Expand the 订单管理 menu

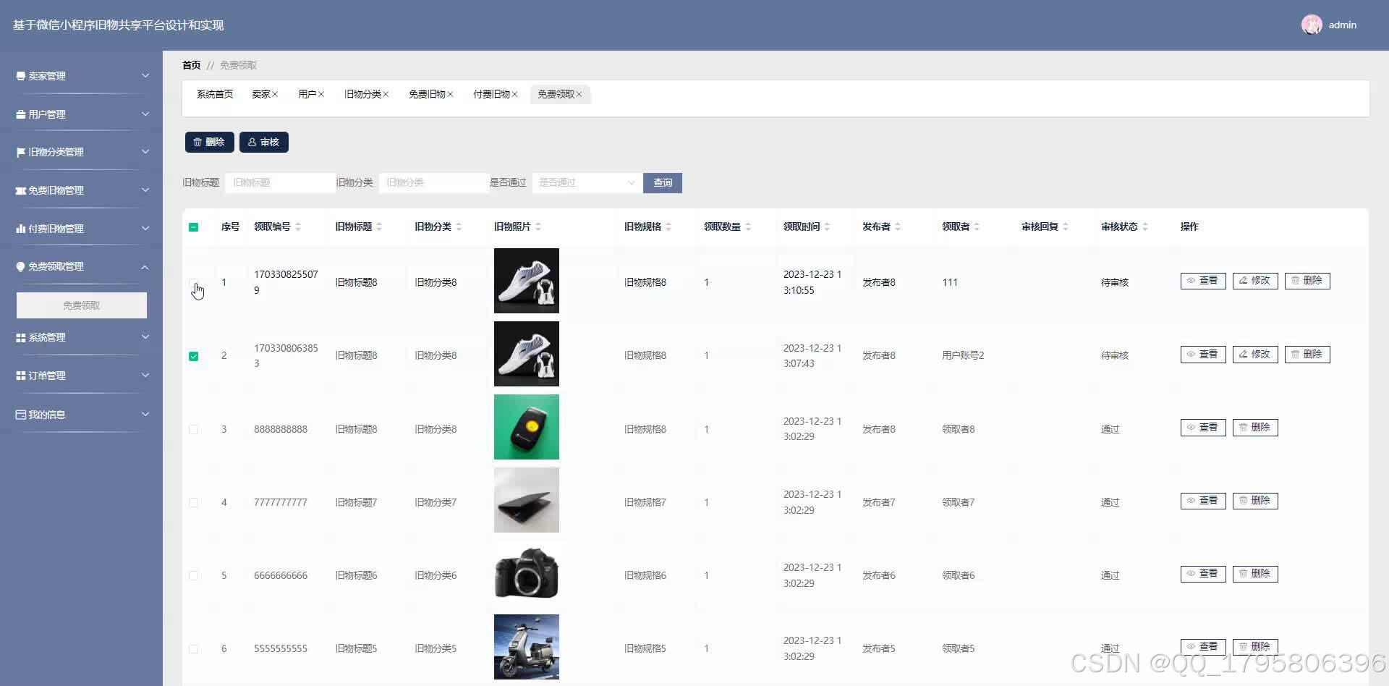[145, 376]
